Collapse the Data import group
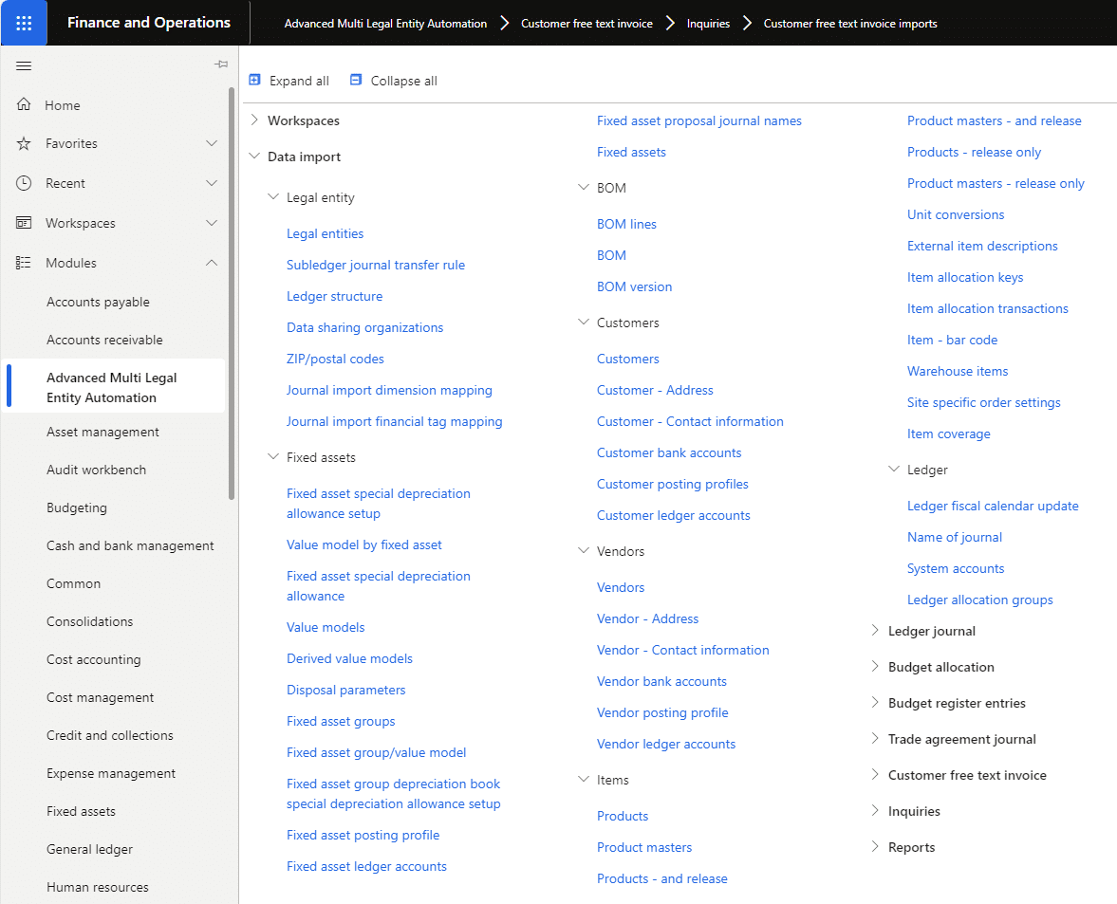The width and height of the screenshot is (1117, 904). point(254,156)
